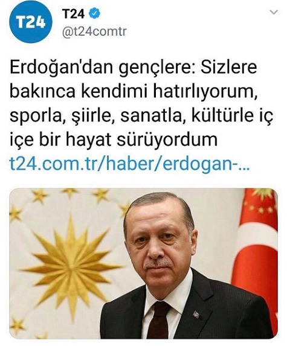This screenshot has height=346, width=287.
Task: Open the attached photo thumbnail
Action: 144,263
